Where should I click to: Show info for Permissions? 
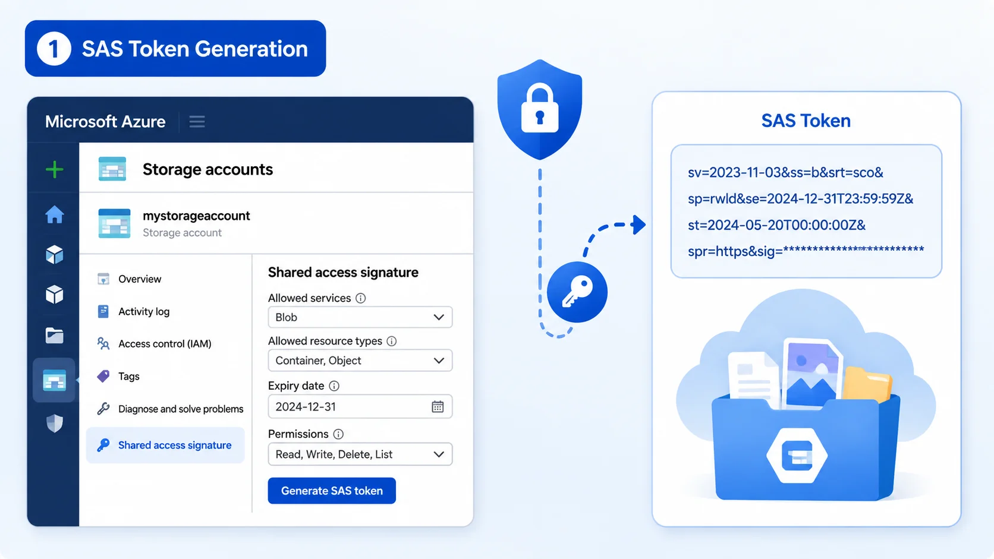click(338, 434)
